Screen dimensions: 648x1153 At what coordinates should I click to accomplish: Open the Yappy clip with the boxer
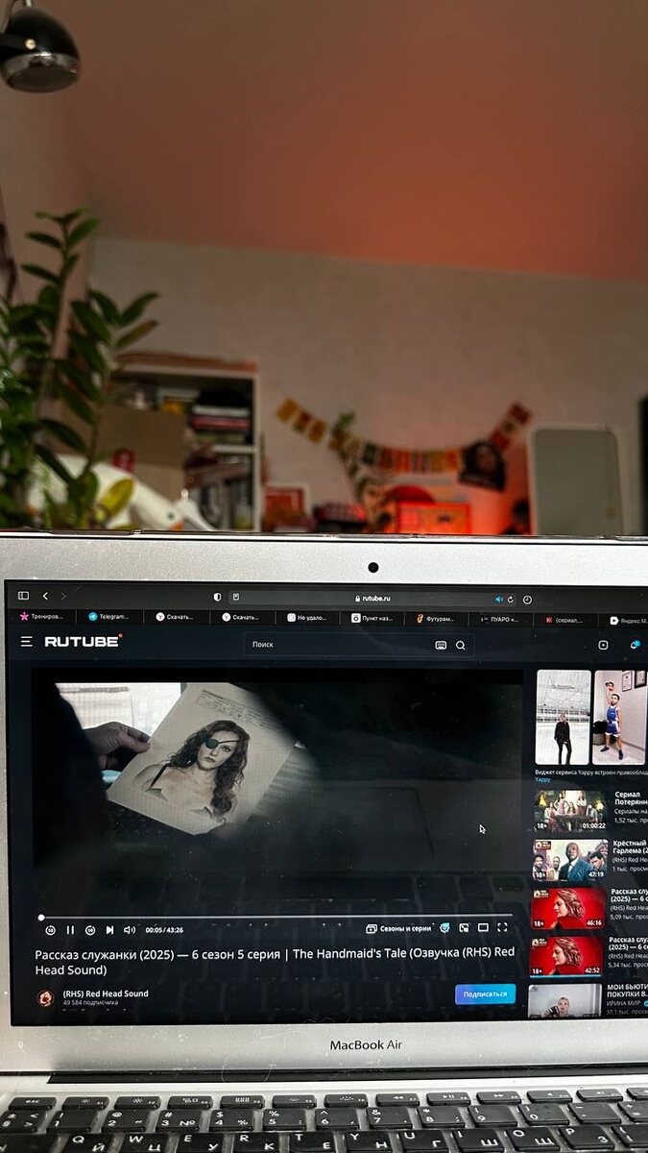(620, 717)
